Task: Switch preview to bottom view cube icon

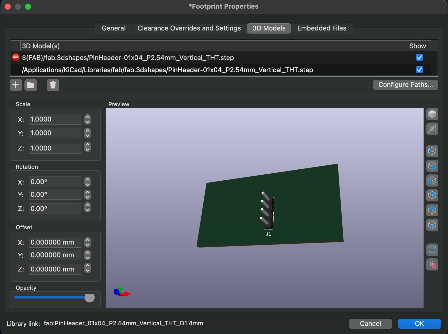Action: point(432,225)
